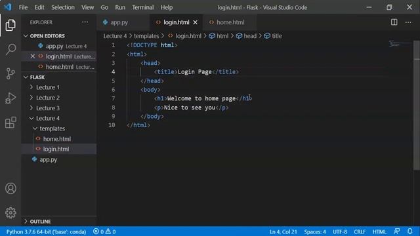This screenshot has height=236, width=420.
Task: Switch to the home.html tab
Action: (230, 22)
